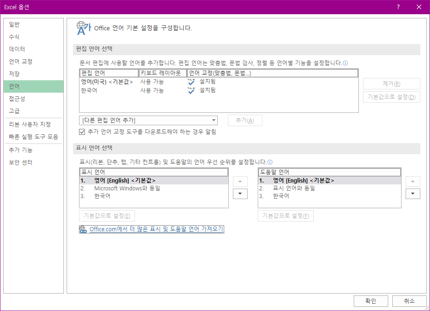Open the 수식 options category
Viewport: 430px width, 311px height.
pos(34,37)
